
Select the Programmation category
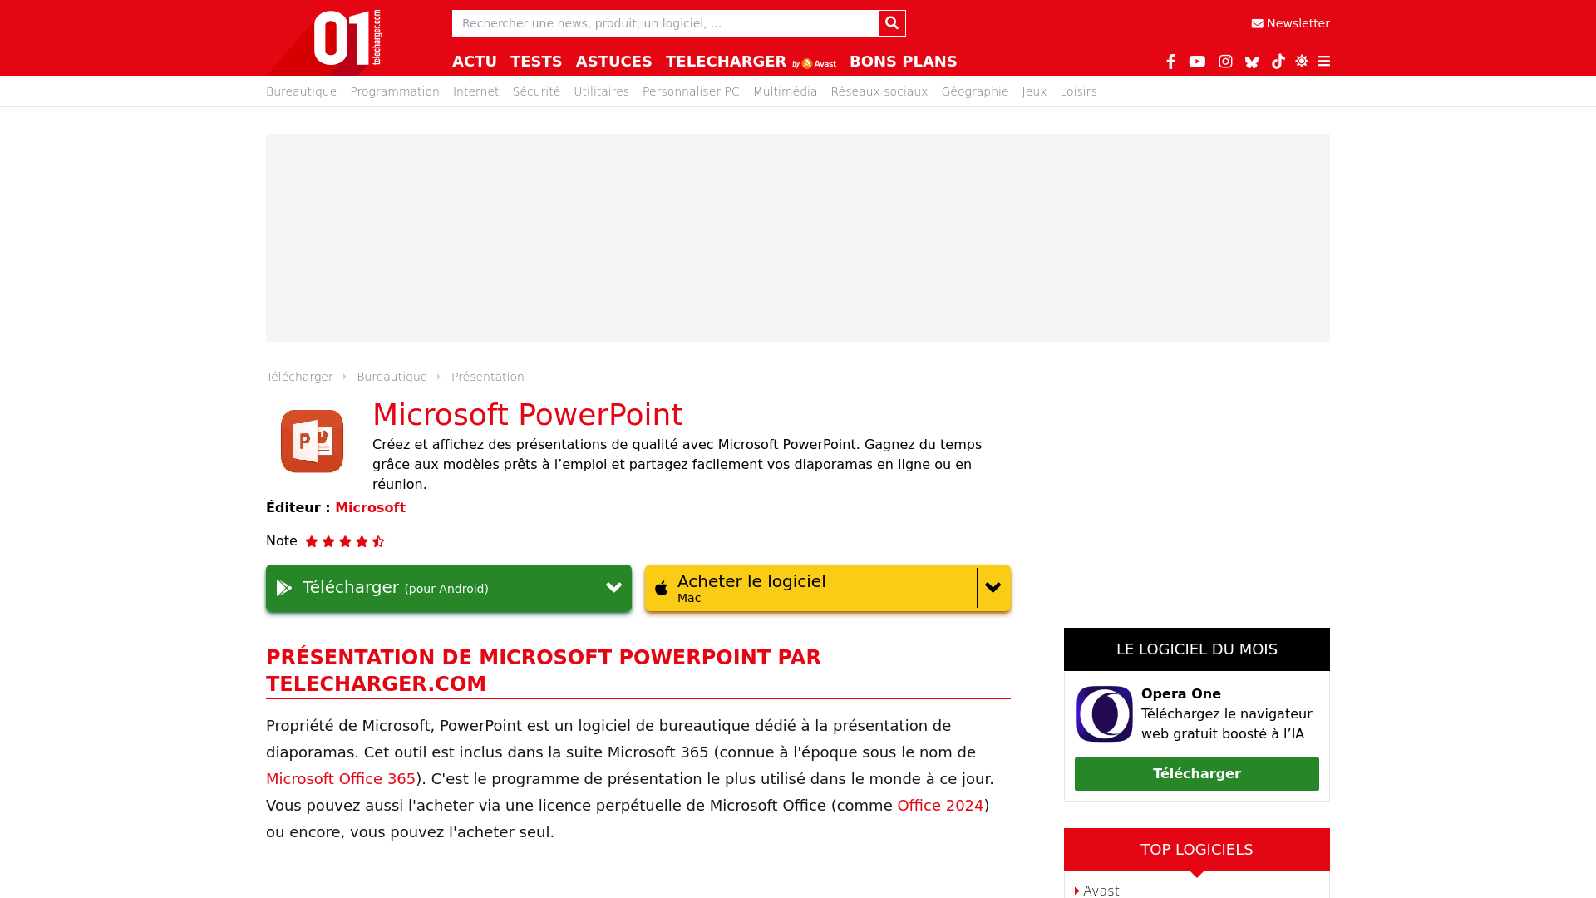[395, 91]
